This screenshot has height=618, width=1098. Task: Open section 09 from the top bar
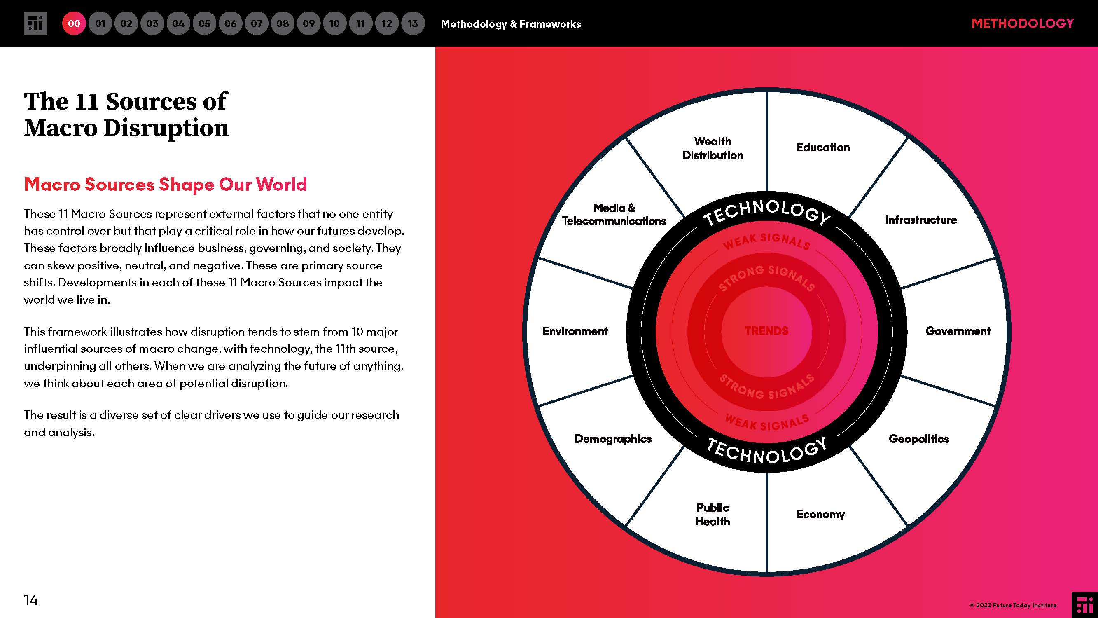308,23
